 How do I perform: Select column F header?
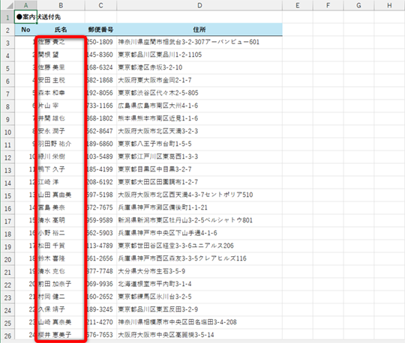click(328, 5)
